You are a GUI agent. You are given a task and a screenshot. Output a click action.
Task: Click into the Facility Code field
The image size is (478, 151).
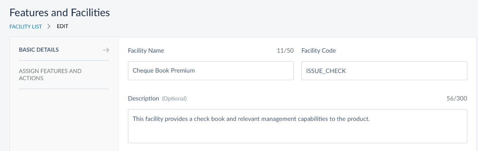(x=384, y=71)
